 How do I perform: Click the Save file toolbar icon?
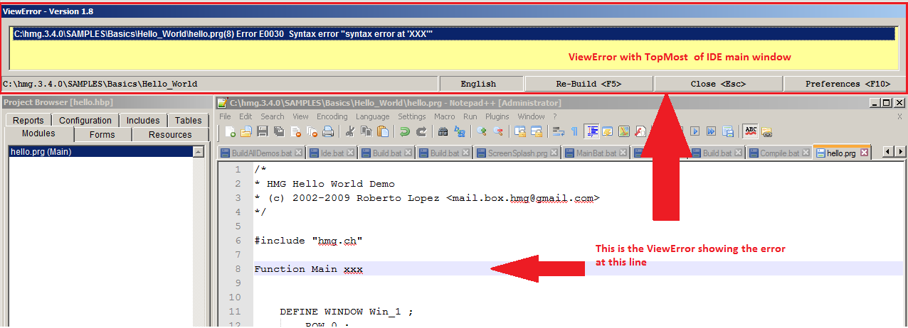pyautogui.click(x=262, y=131)
